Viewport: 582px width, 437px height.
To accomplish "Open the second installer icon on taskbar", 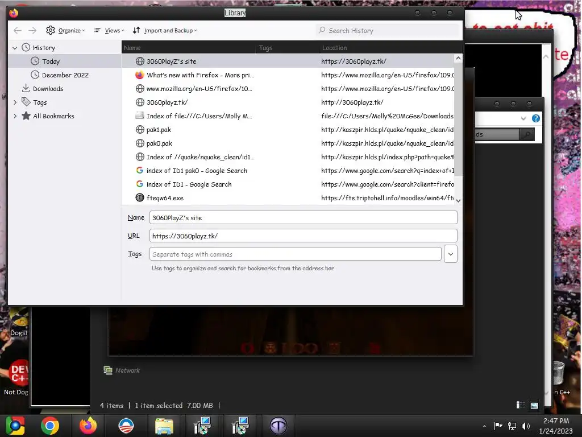I will pos(240,426).
